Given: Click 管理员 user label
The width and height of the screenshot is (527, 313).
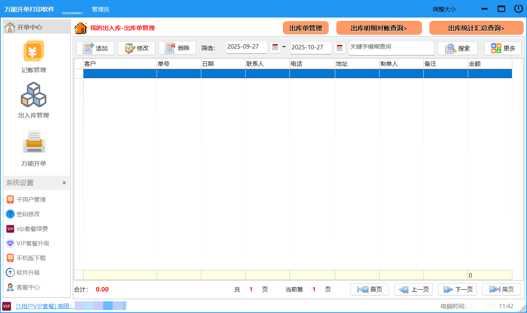Looking at the screenshot, I should click(x=101, y=9).
